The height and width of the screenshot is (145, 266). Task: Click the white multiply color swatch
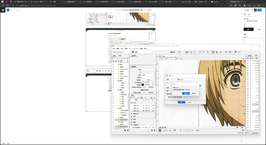(x=143, y=82)
